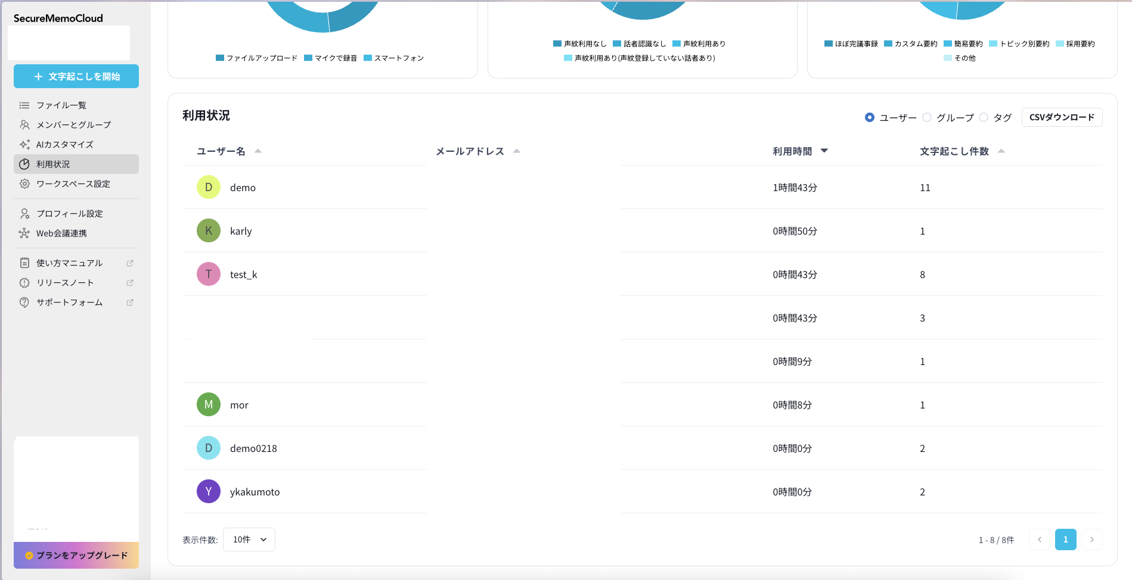Screen dimensions: 1132x580
Task: Open the ファイル一覧 list icon
Action: [x=24, y=105]
